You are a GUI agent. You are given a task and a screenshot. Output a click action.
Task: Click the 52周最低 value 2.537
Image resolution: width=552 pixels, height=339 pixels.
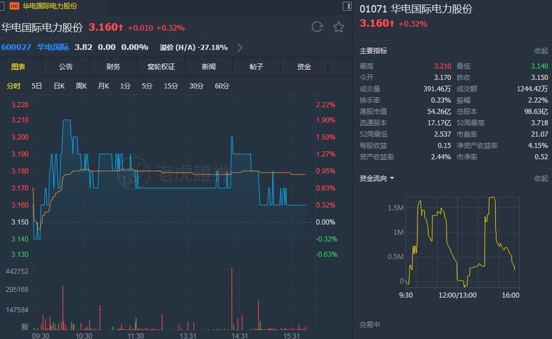(442, 134)
